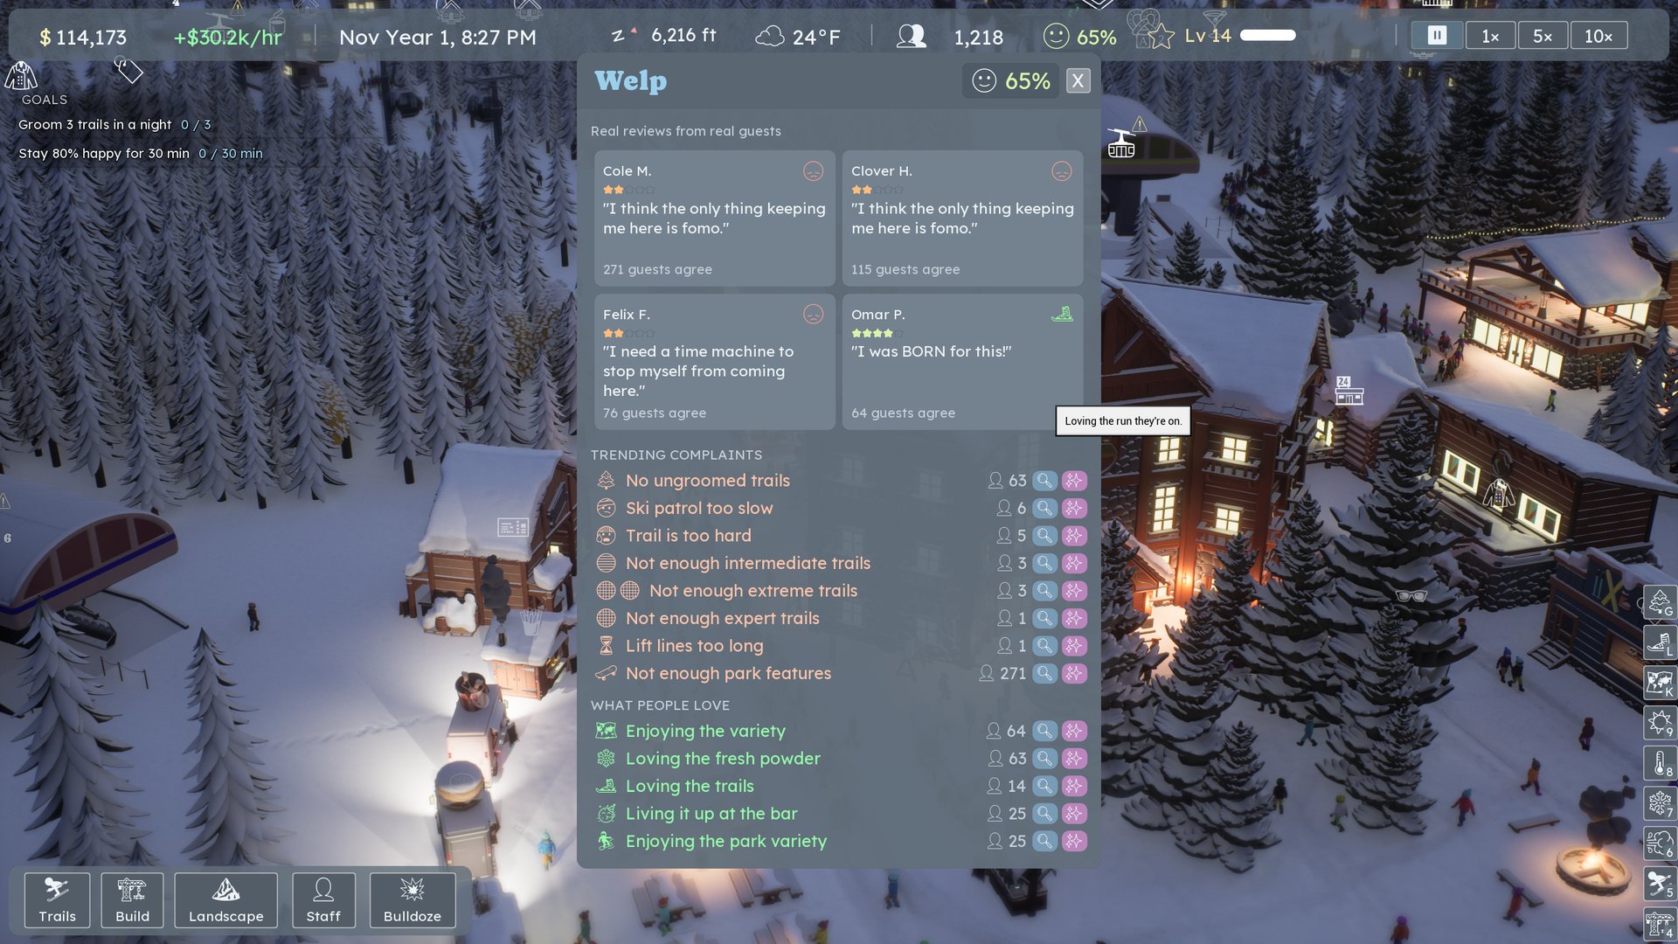The width and height of the screenshot is (1678, 944).
Task: Toggle the map overlay with K shortcut
Action: click(x=1659, y=683)
